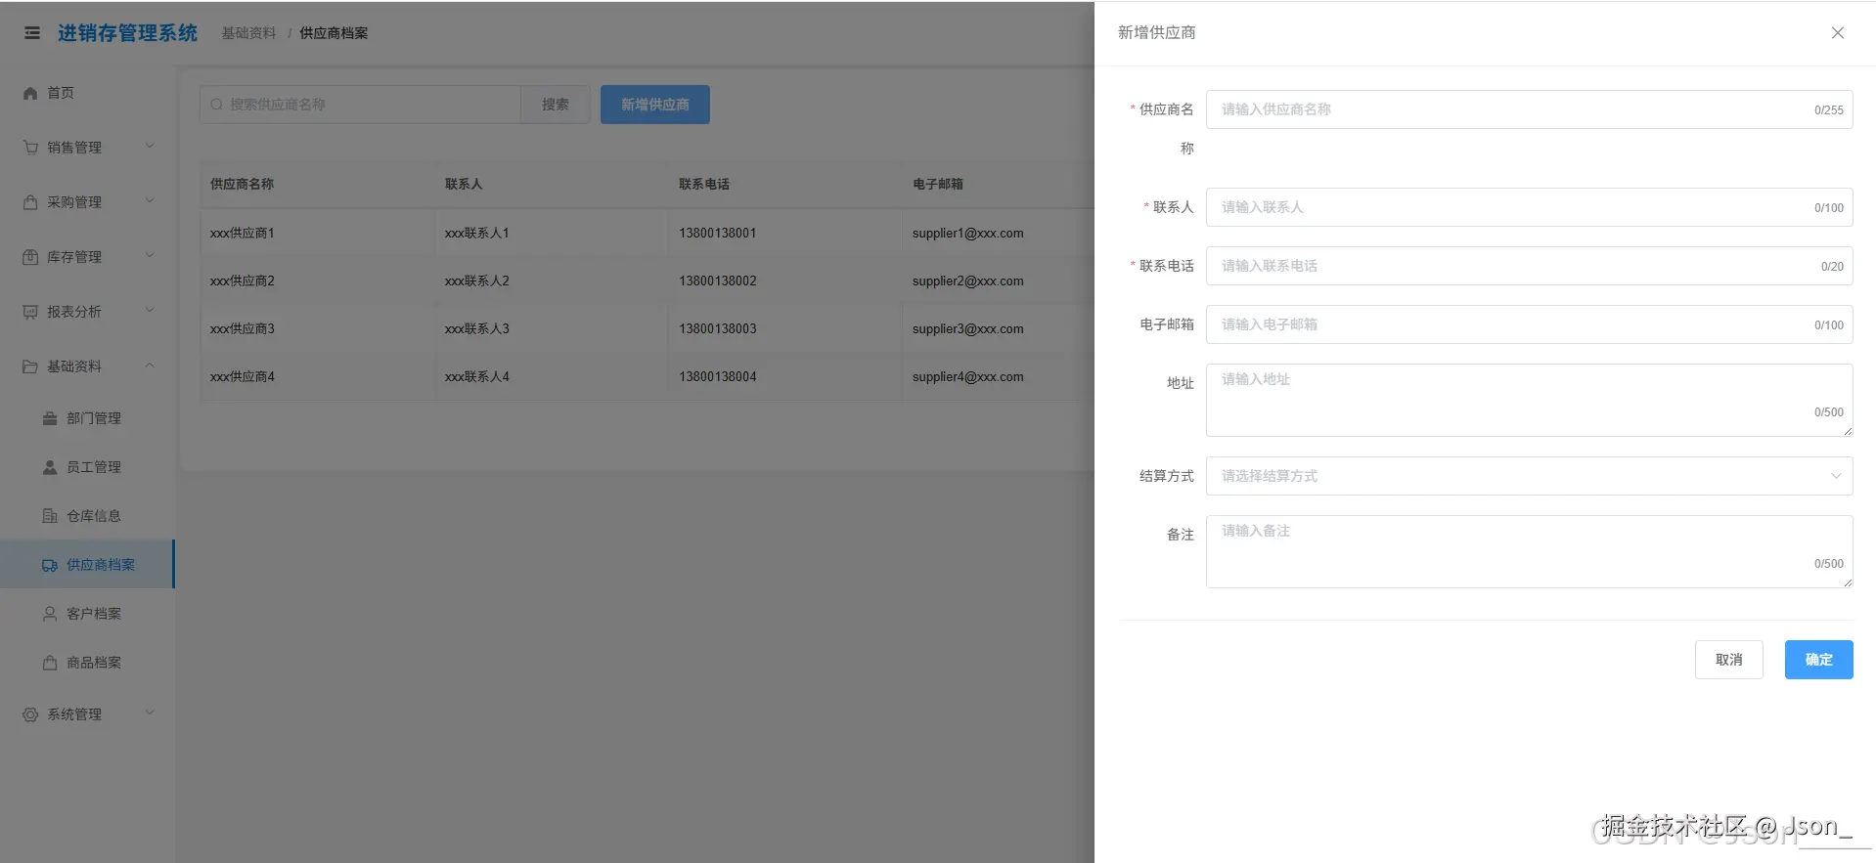Open the 部门管理 menu item
The width and height of the screenshot is (1876, 863).
tap(88, 418)
